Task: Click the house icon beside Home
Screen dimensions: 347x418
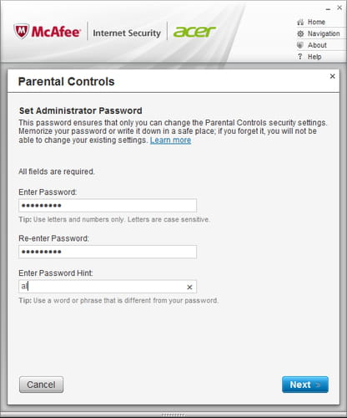Action: [x=300, y=22]
